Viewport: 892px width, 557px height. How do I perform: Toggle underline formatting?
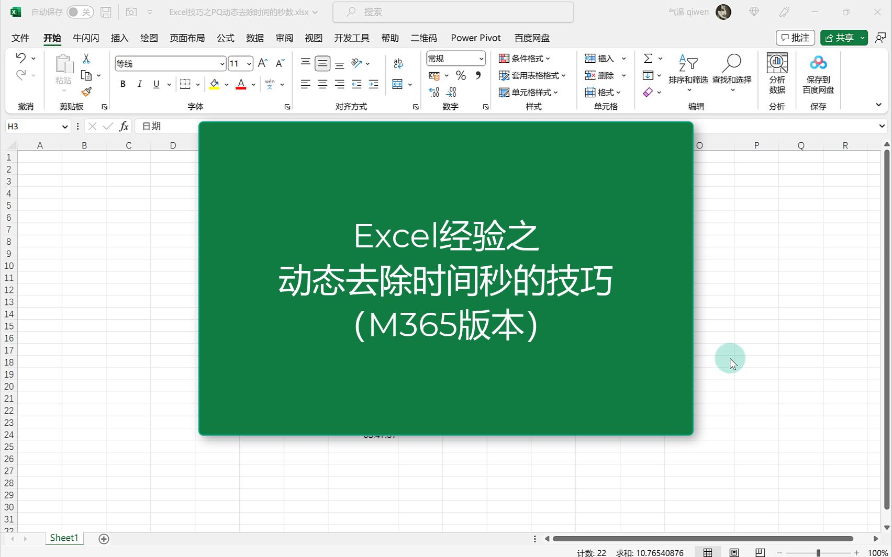click(155, 84)
